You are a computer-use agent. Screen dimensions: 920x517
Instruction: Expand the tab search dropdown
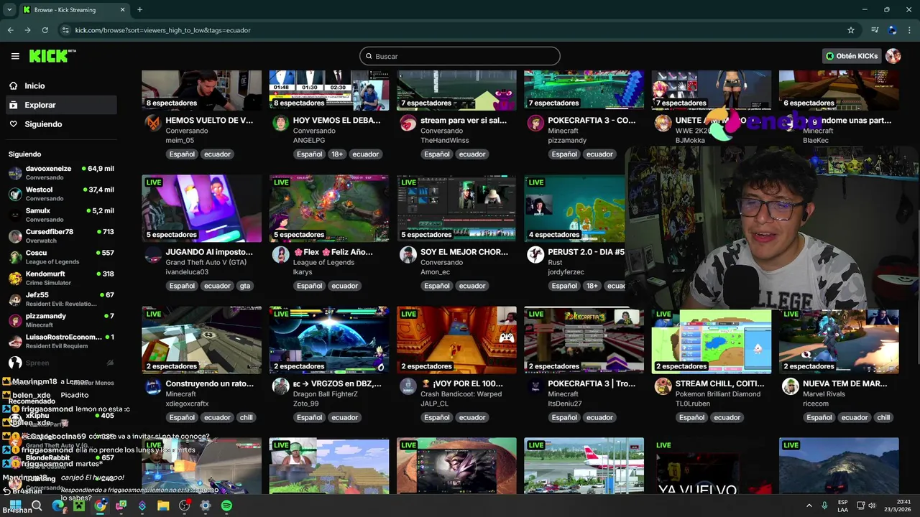point(9,9)
